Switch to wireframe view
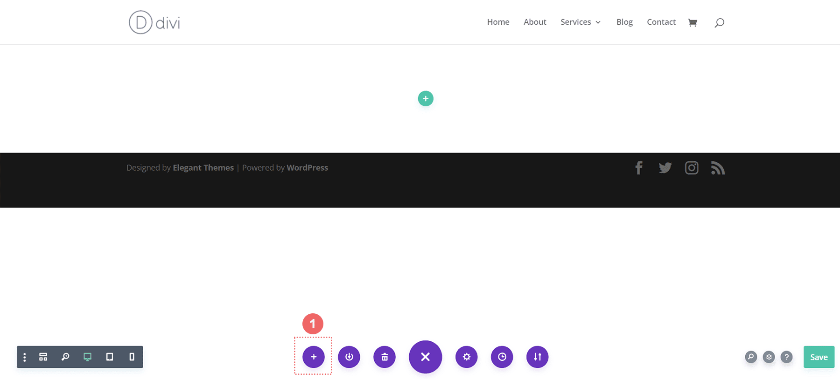840x380 pixels. coord(43,357)
